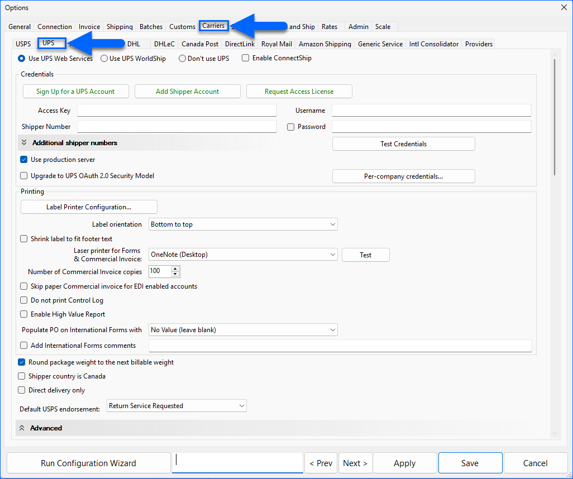Uncheck Round package weight to next billable weight
Image resolution: width=573 pixels, height=479 pixels.
click(22, 362)
